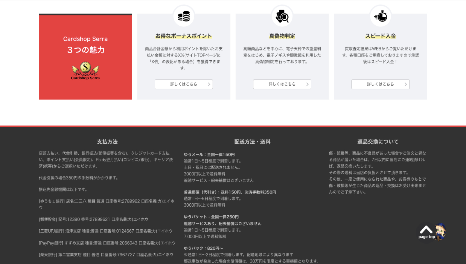
Task: Open details button under お得なボーナスポイント
Action: click(x=183, y=84)
